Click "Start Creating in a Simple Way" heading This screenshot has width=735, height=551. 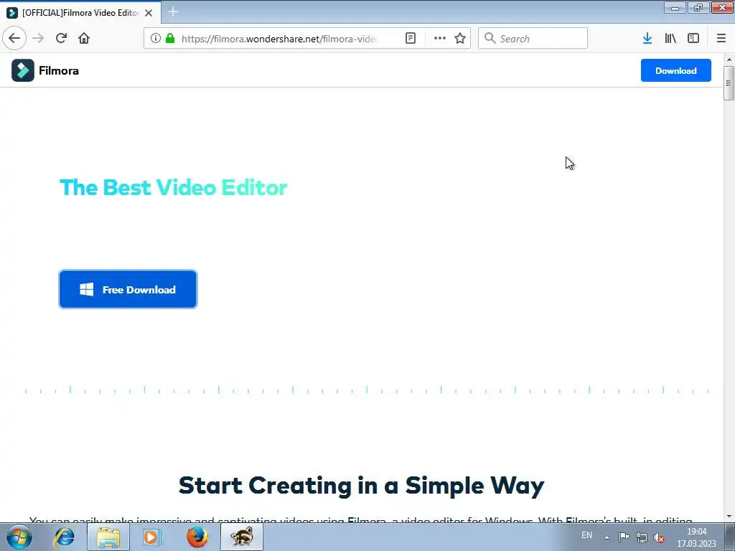(362, 486)
